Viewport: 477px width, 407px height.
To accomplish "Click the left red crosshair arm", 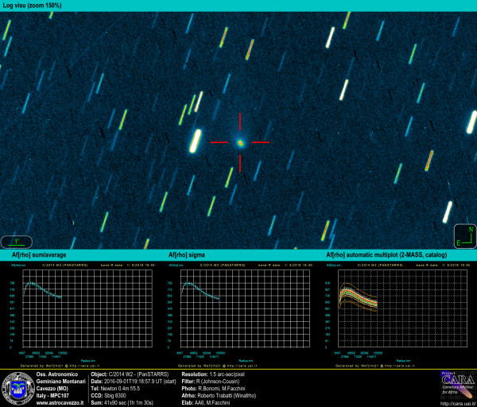I will point(219,142).
